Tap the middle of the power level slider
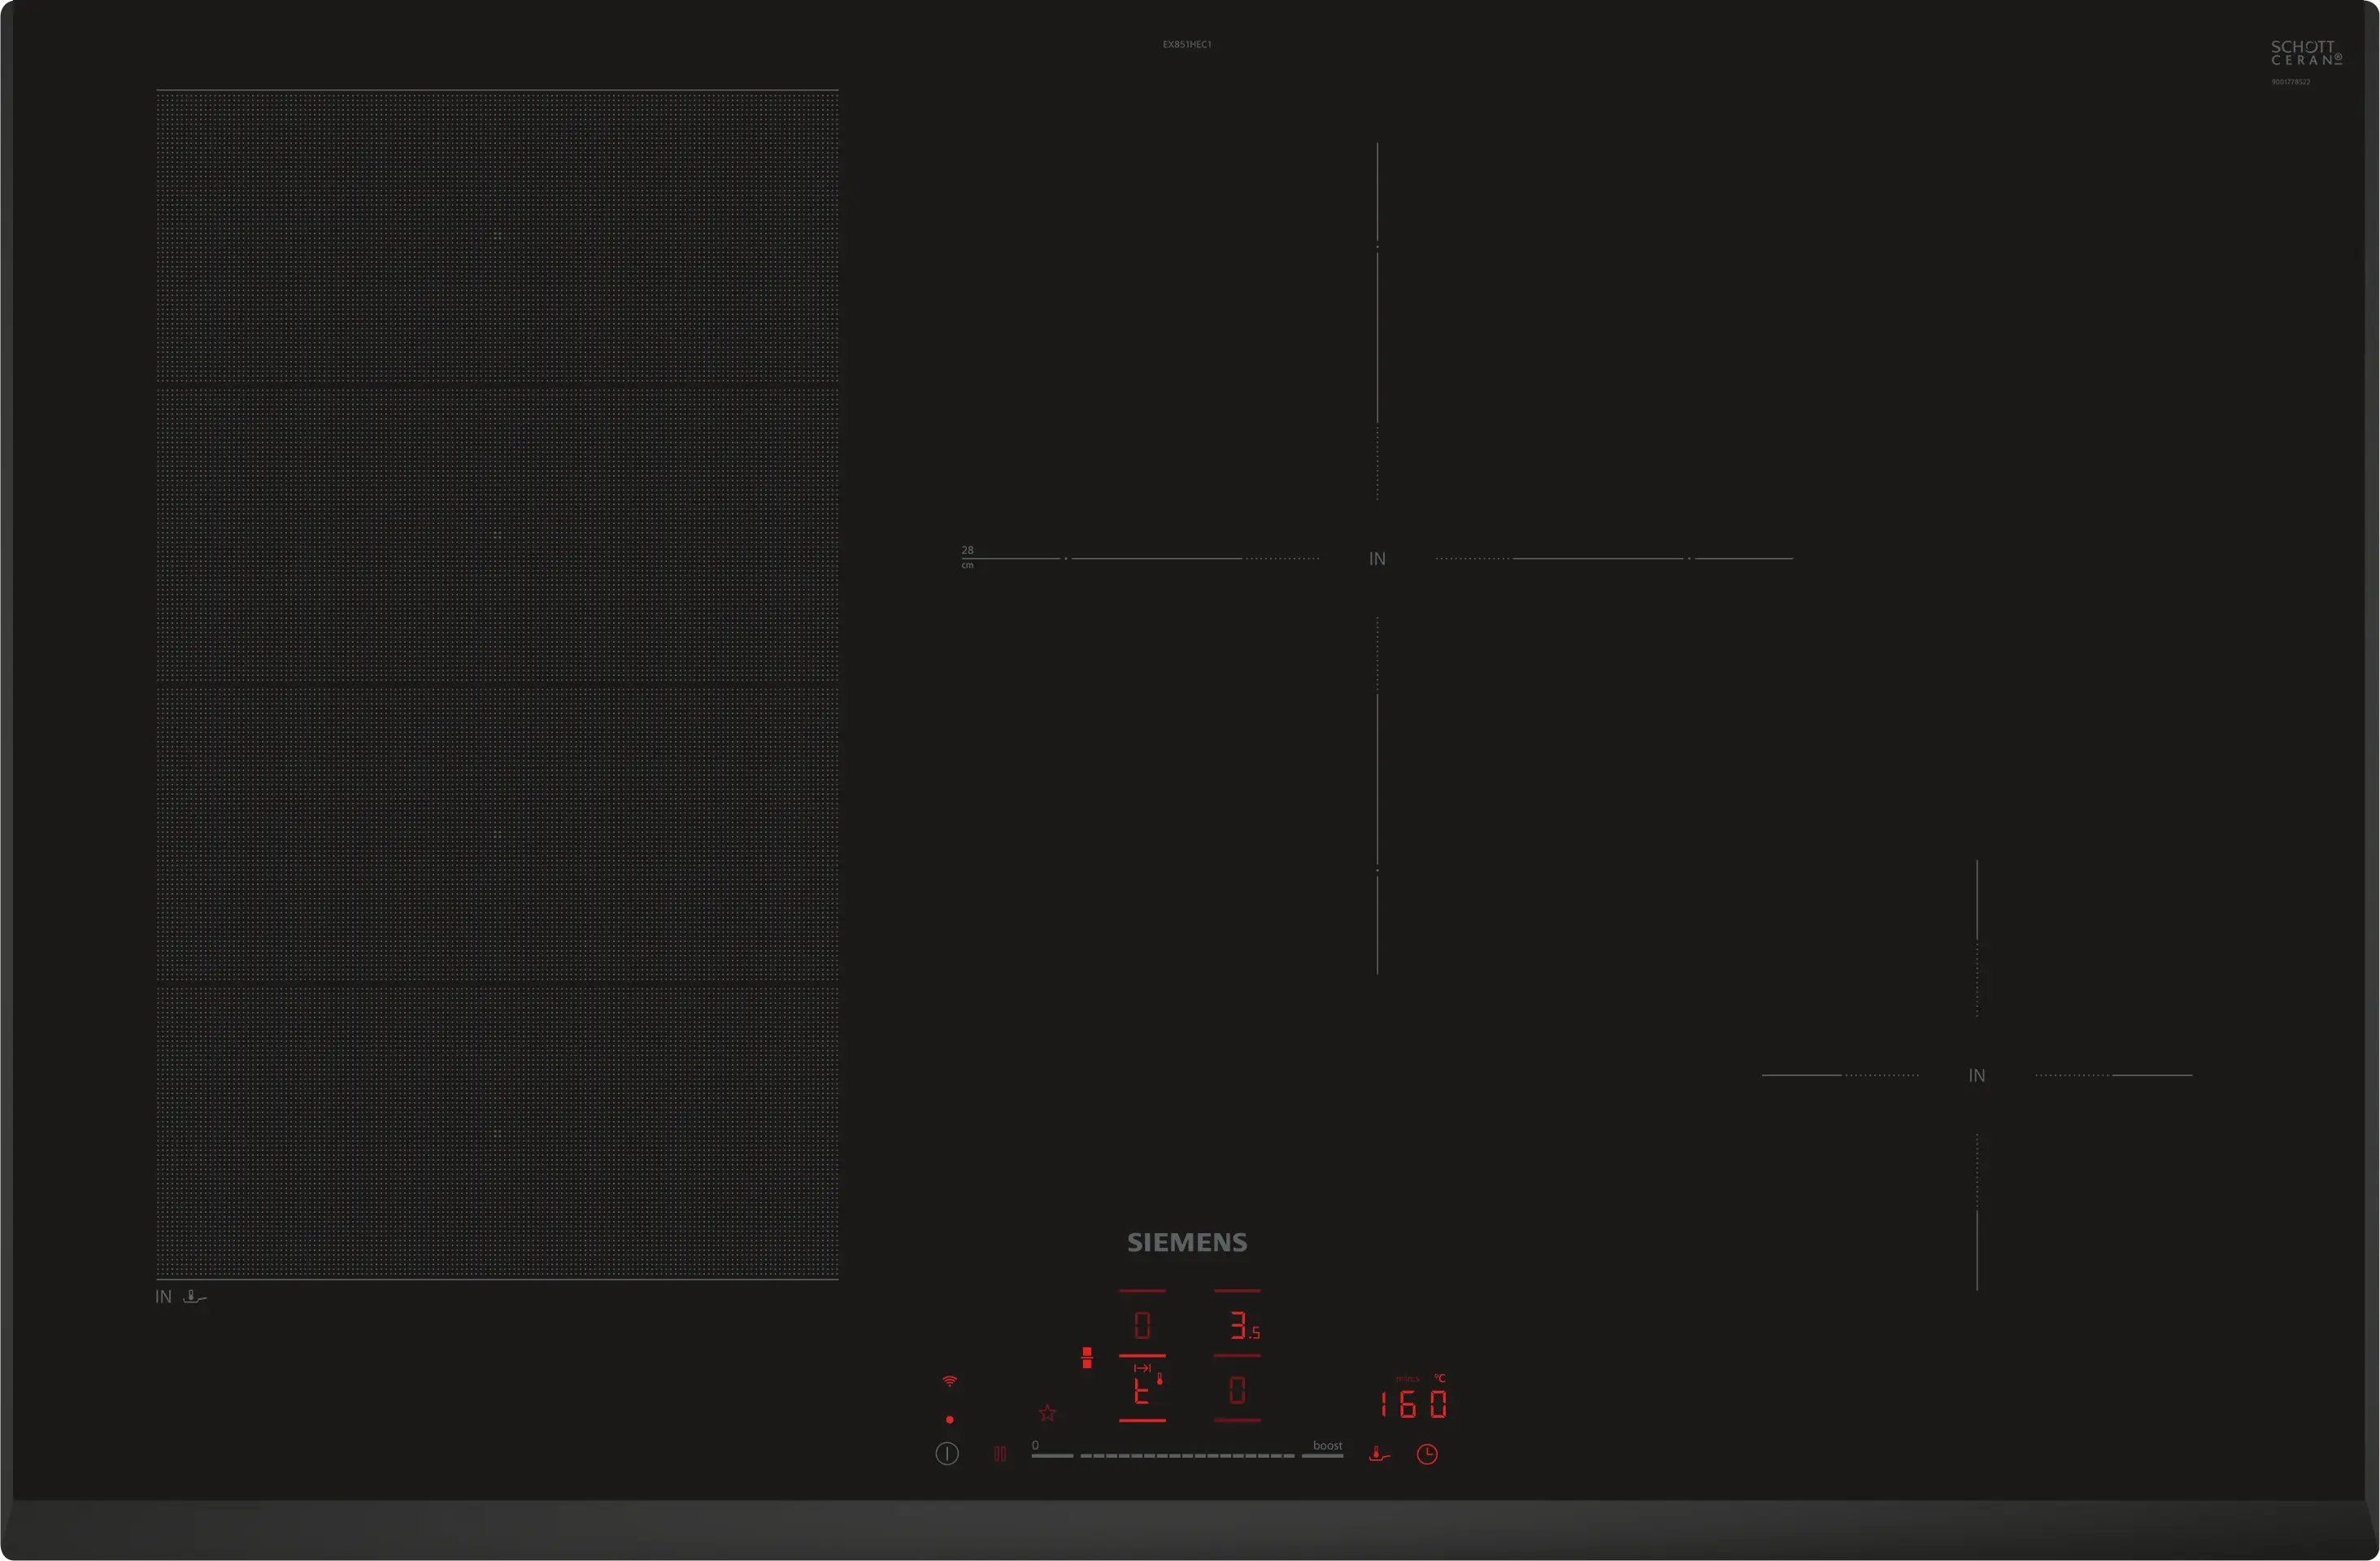Screen dimensions: 2380x1561 (x=1187, y=1455)
